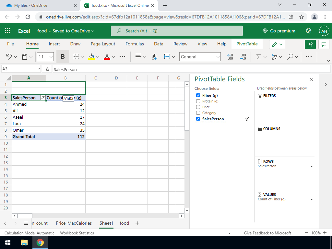Image resolution: width=332 pixels, height=249 pixels.
Task: Click the Undo icon in the ribbon
Action: [9, 56]
